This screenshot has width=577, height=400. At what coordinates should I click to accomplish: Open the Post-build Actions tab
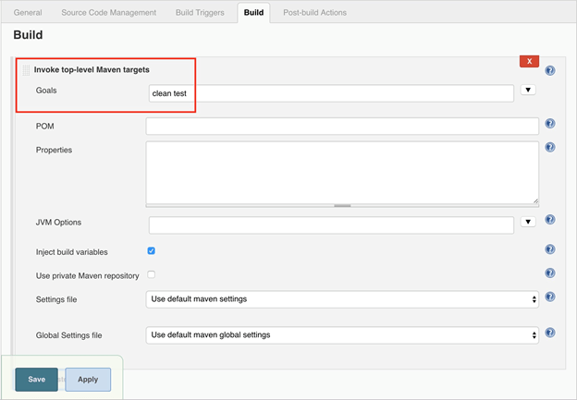coord(314,13)
